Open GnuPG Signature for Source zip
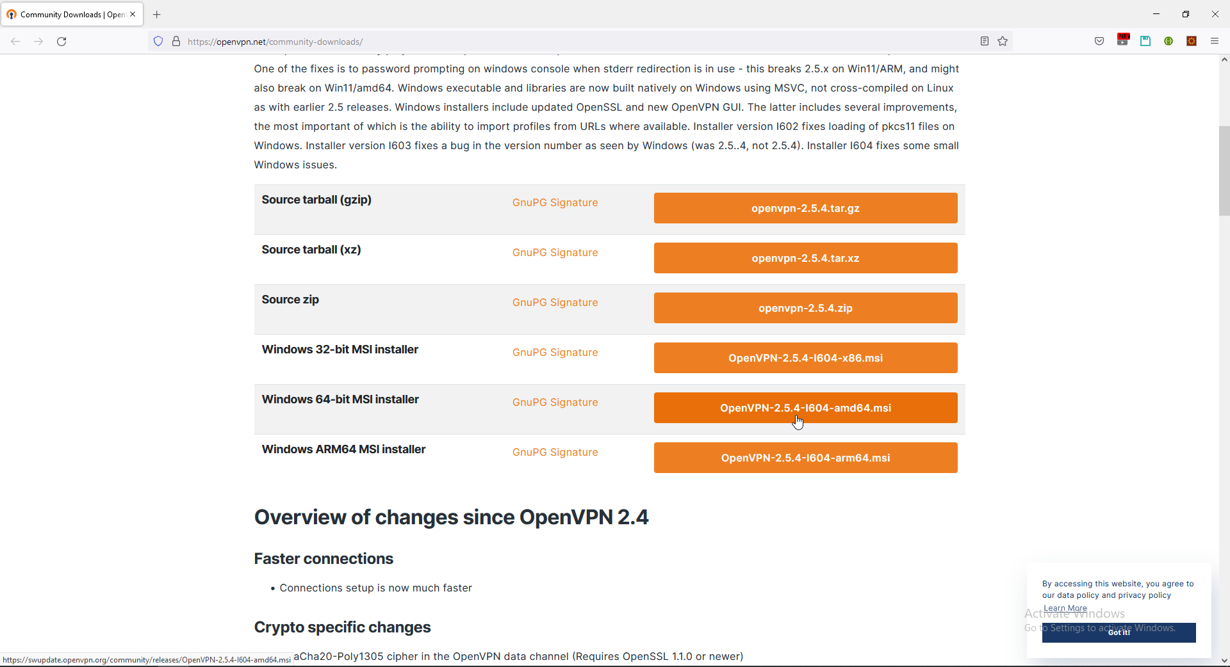 coord(555,303)
